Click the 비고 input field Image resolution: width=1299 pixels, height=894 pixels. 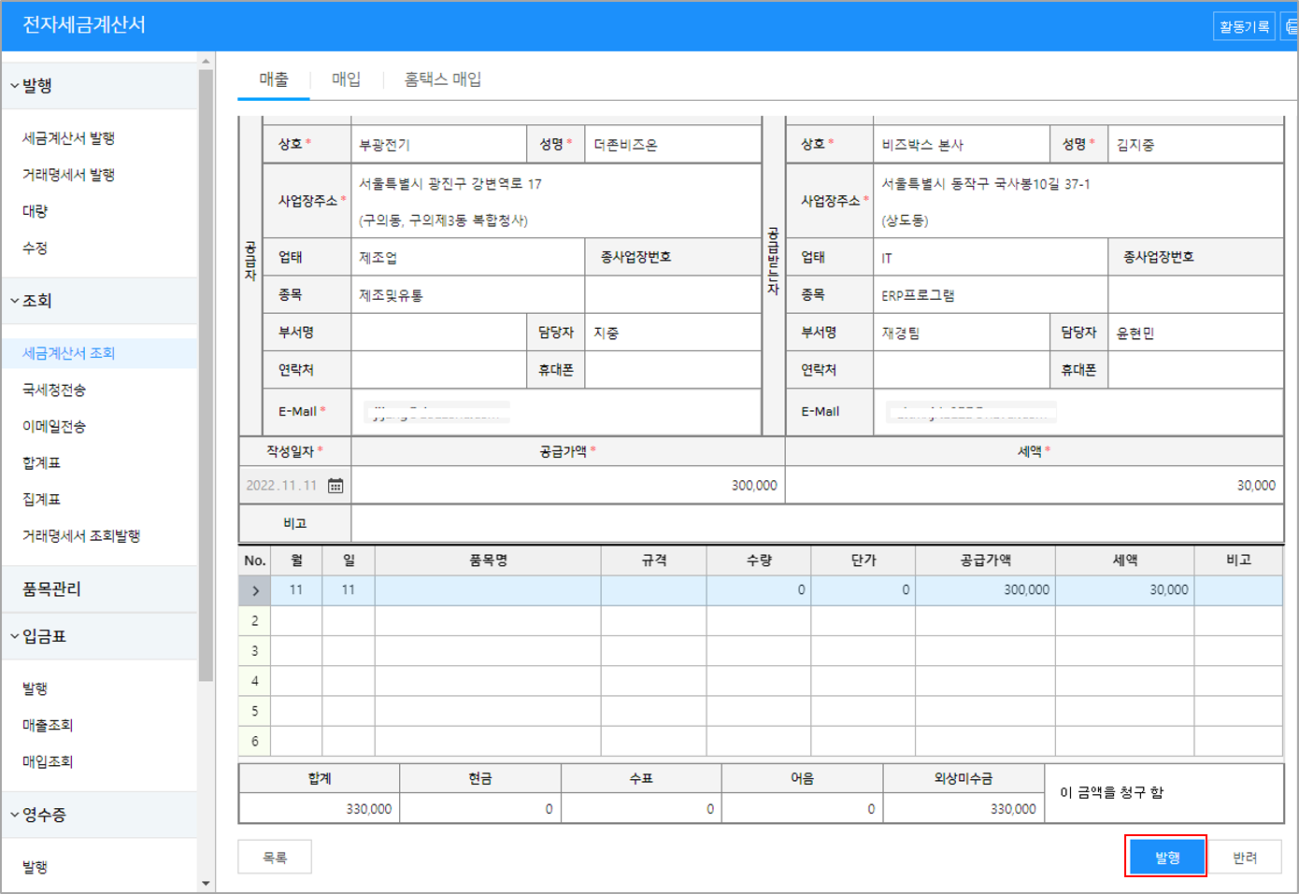click(x=816, y=523)
